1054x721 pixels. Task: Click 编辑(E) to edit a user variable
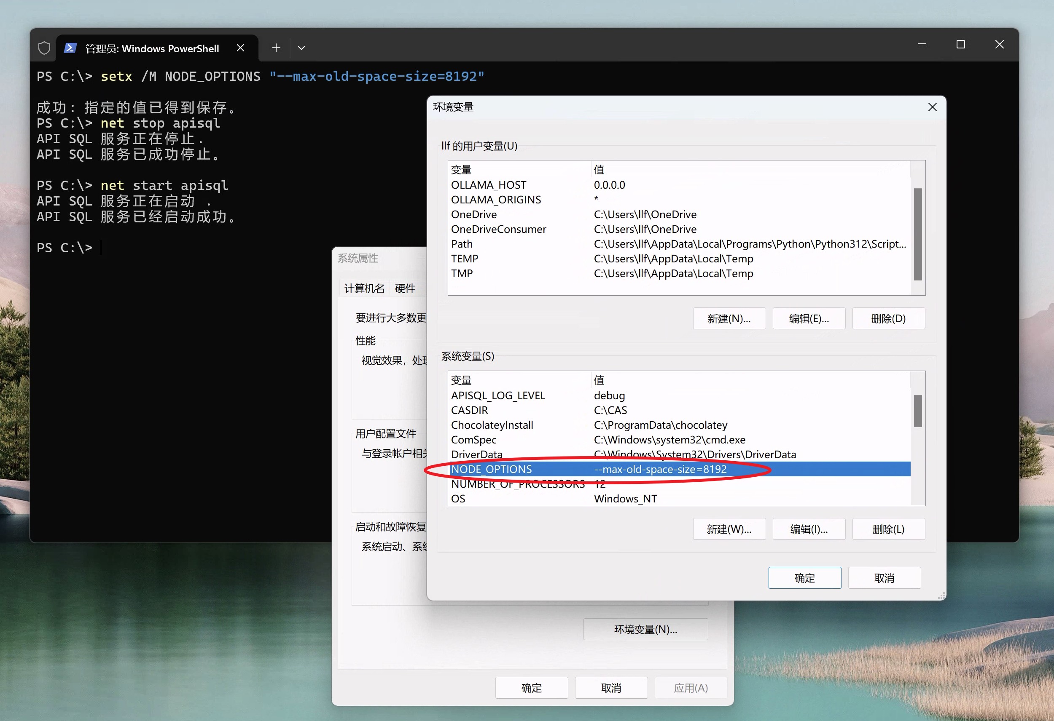click(809, 318)
